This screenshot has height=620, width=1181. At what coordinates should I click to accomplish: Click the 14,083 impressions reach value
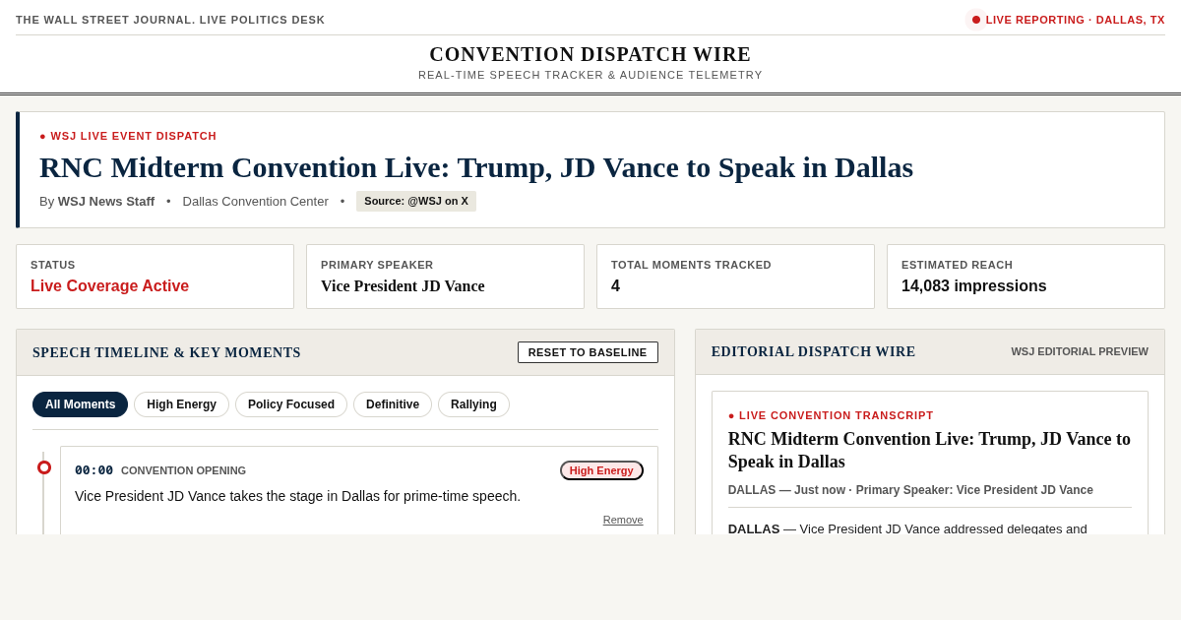974,286
